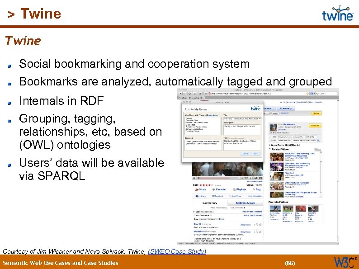Click Cancel button in twine dialog
359x269 pixels.
246,154
